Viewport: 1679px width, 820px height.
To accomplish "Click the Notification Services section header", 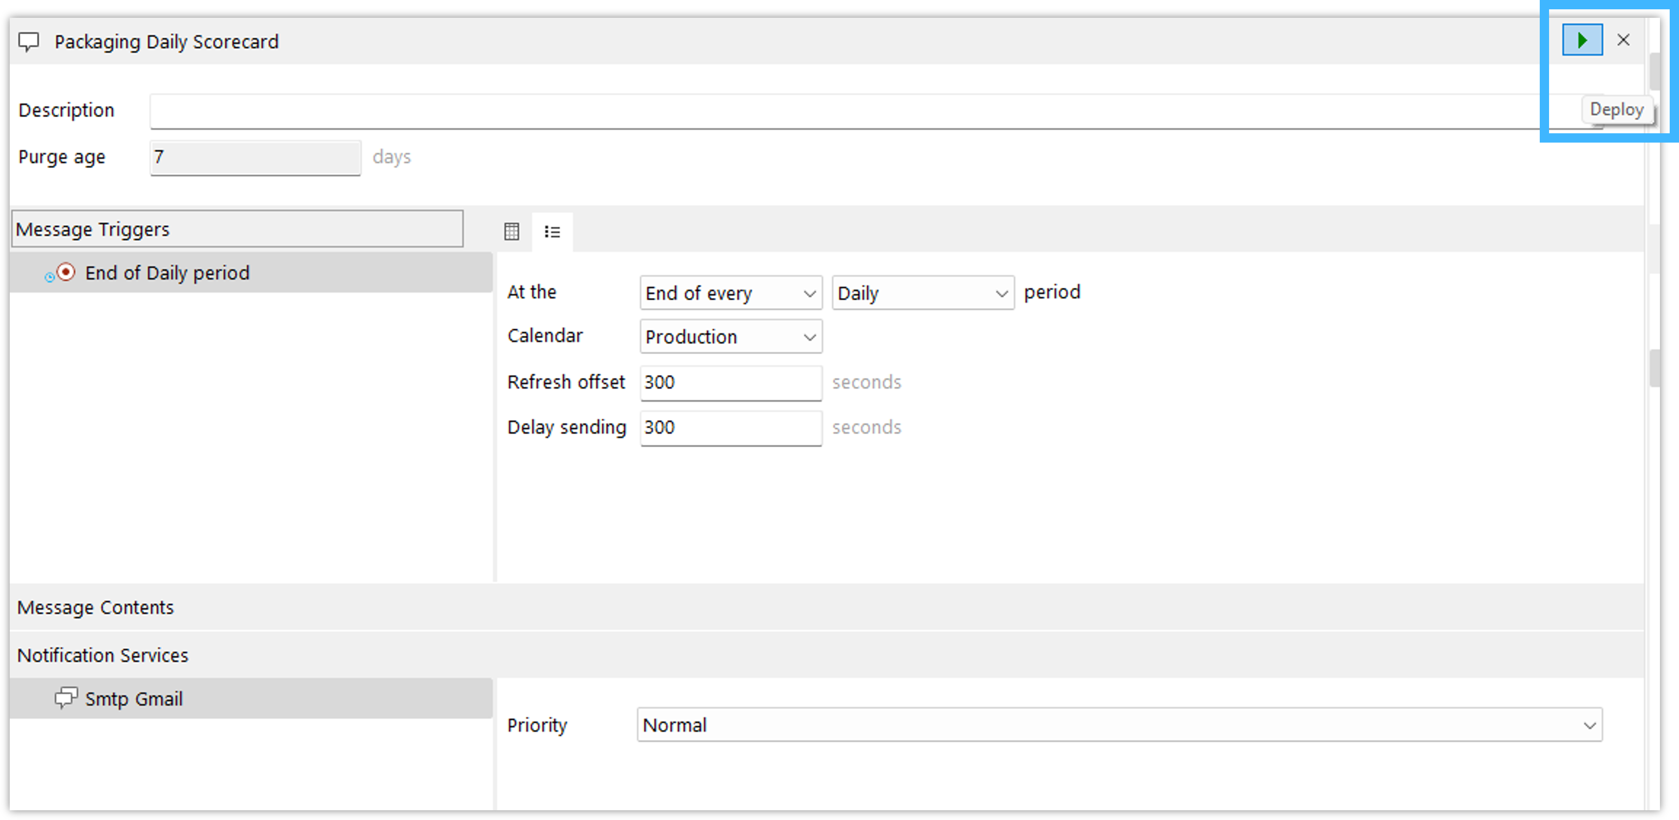I will pos(827,655).
